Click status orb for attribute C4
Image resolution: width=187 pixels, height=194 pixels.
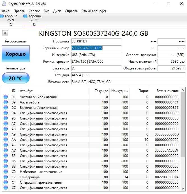tap(6, 182)
